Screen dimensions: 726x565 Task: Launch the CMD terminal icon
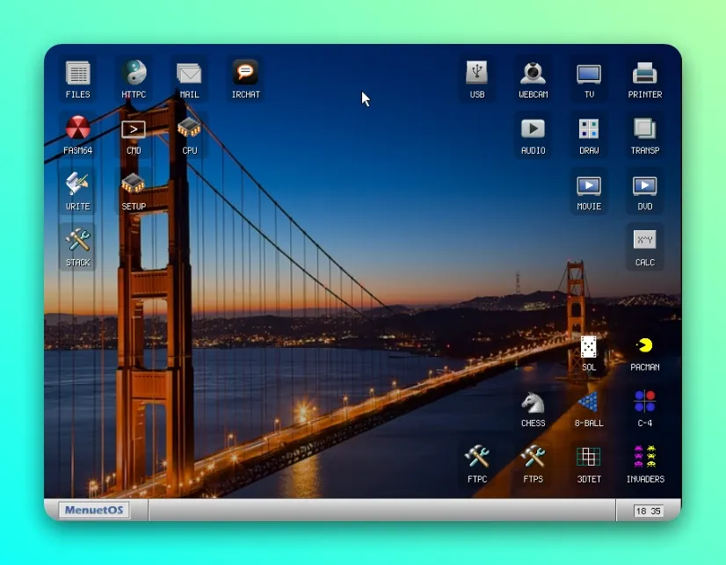(x=134, y=135)
